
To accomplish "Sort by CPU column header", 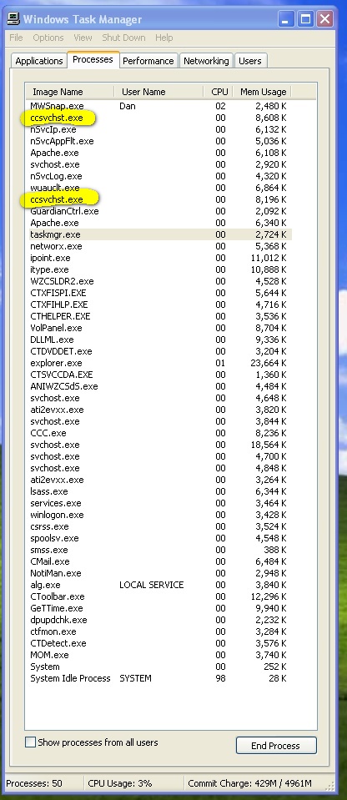I will tap(219, 92).
